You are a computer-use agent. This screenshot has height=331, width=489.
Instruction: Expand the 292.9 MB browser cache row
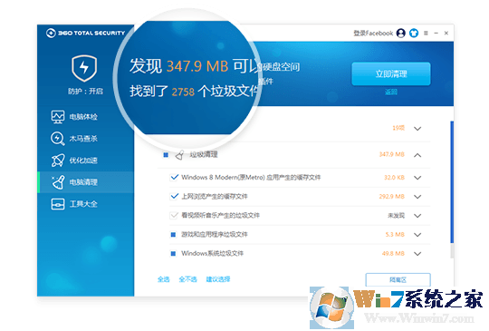coord(417,197)
